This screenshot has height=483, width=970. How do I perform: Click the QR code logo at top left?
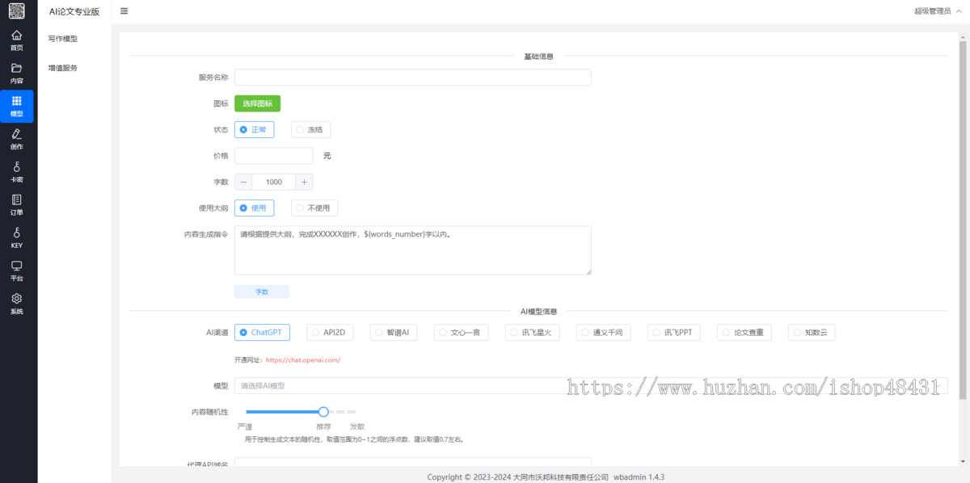point(17,11)
